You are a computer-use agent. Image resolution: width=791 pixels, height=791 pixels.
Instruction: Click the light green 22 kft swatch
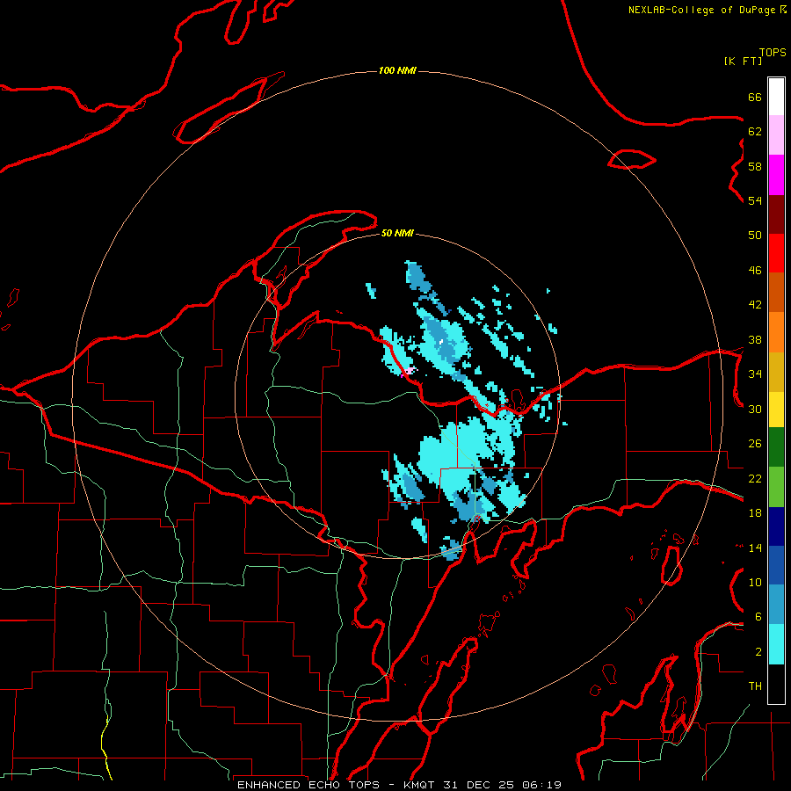[x=776, y=487]
